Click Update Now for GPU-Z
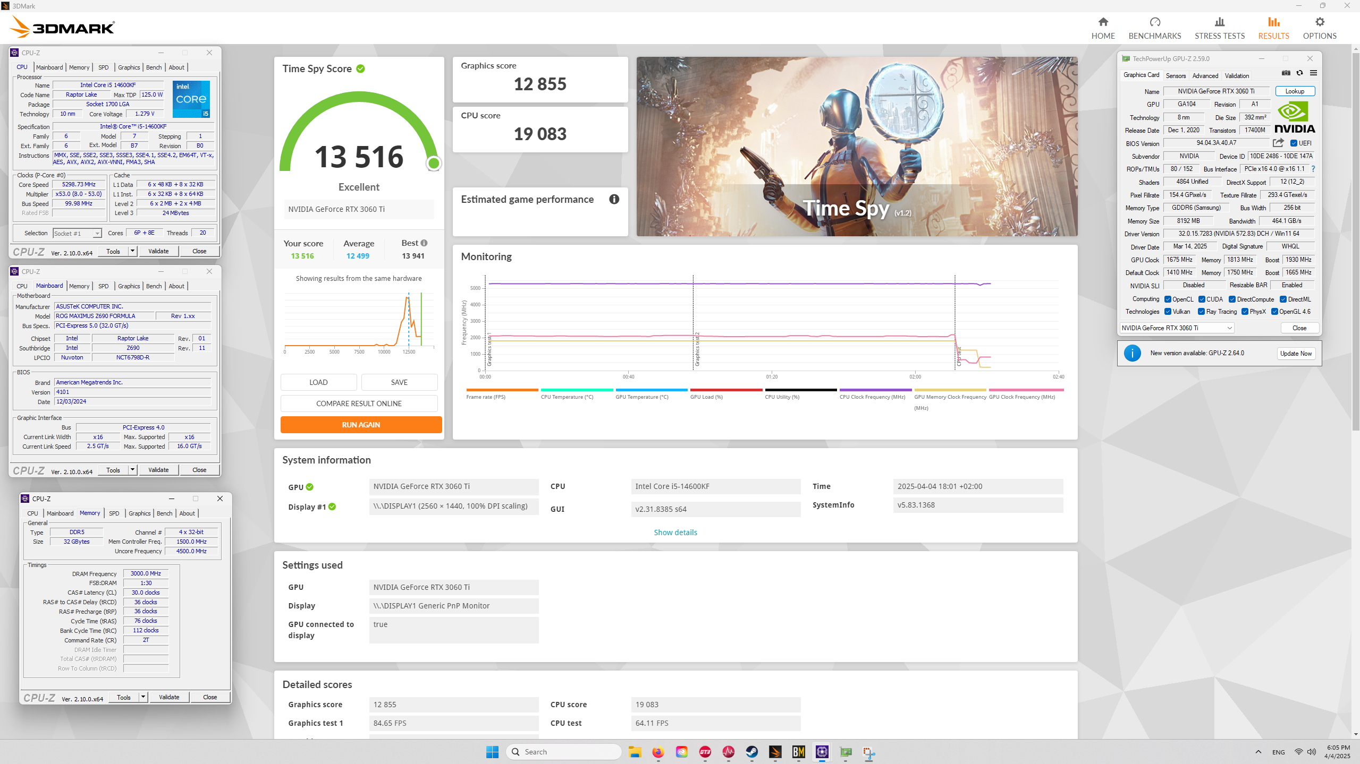This screenshot has width=1360, height=764. (1296, 354)
